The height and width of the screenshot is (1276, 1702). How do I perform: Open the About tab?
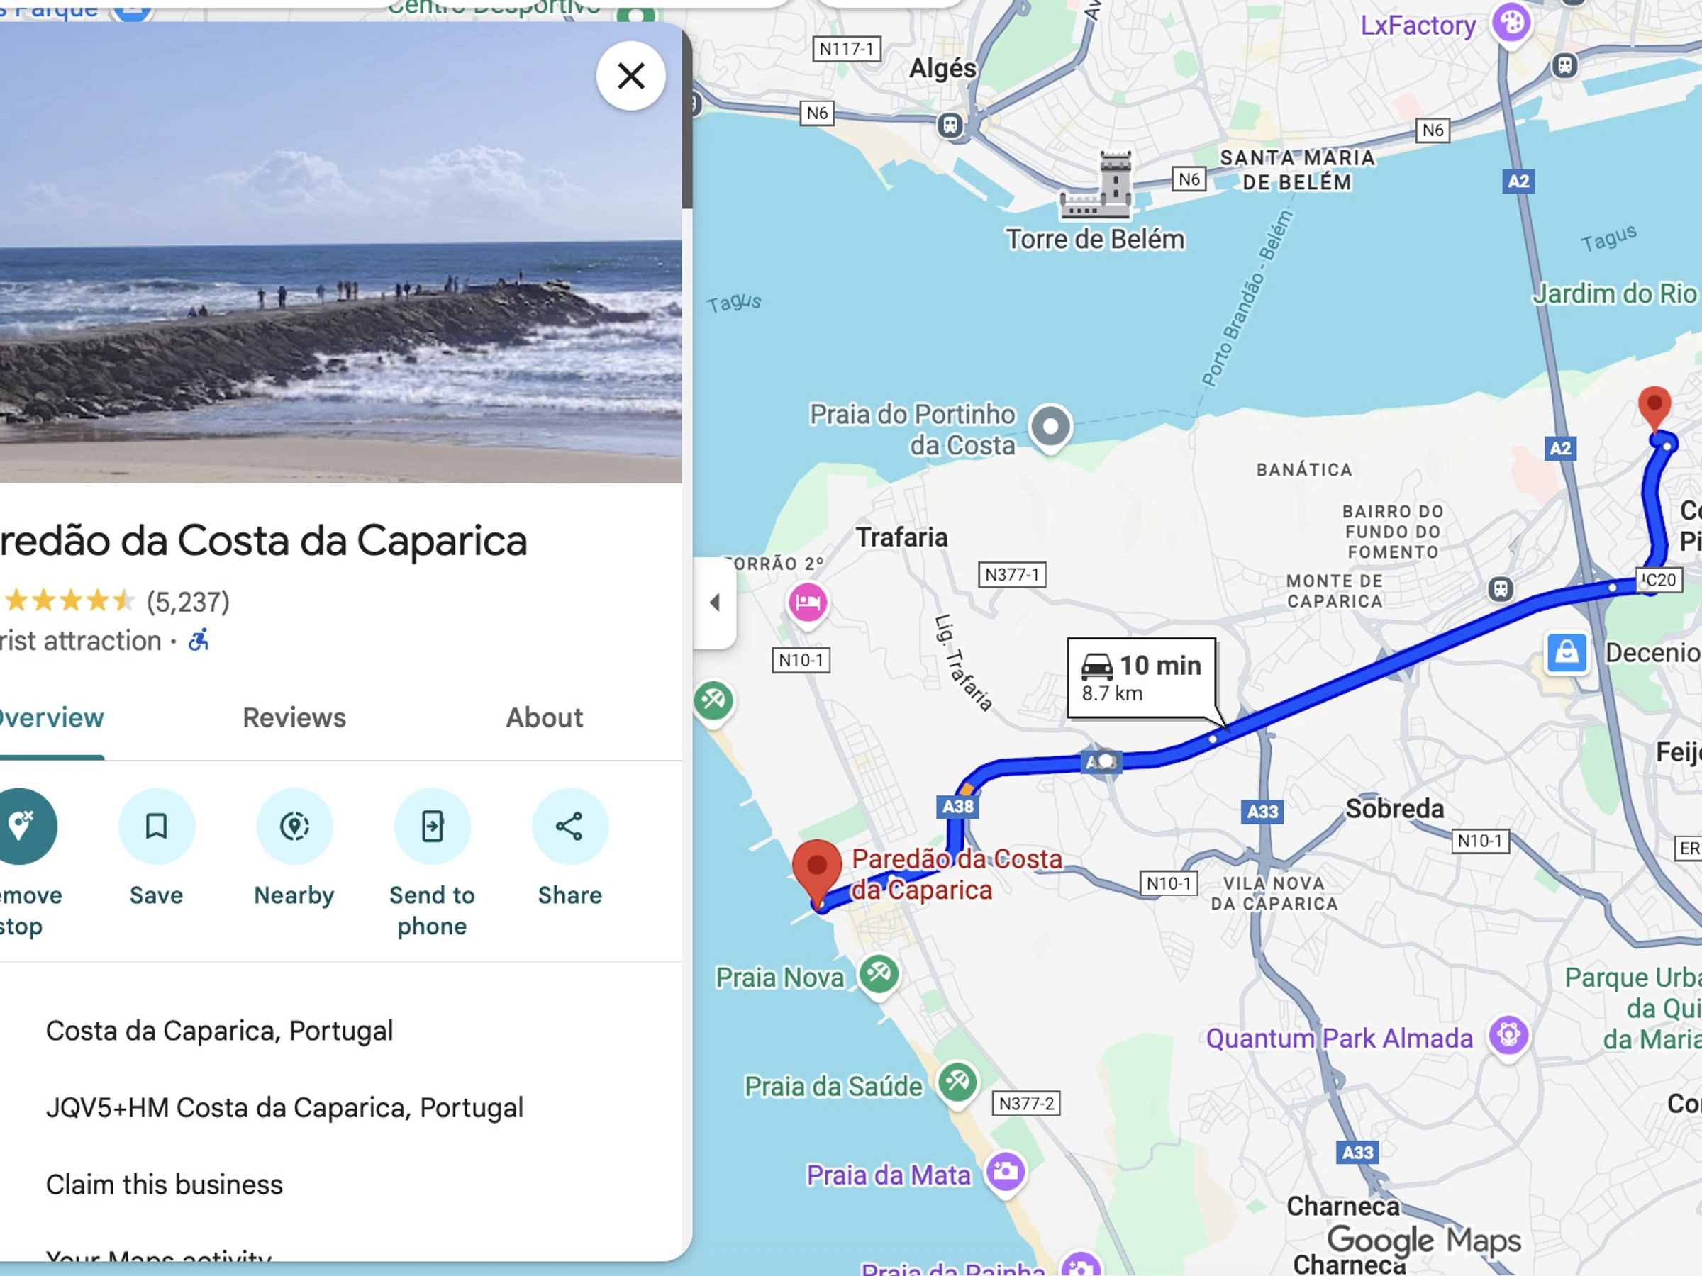click(x=544, y=717)
